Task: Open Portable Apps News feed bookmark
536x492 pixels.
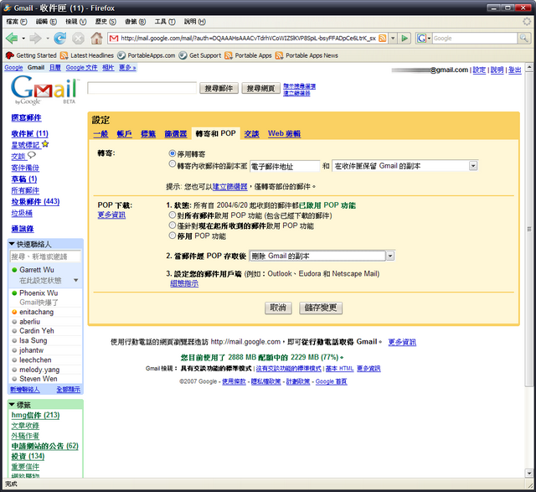Action: 307,55
